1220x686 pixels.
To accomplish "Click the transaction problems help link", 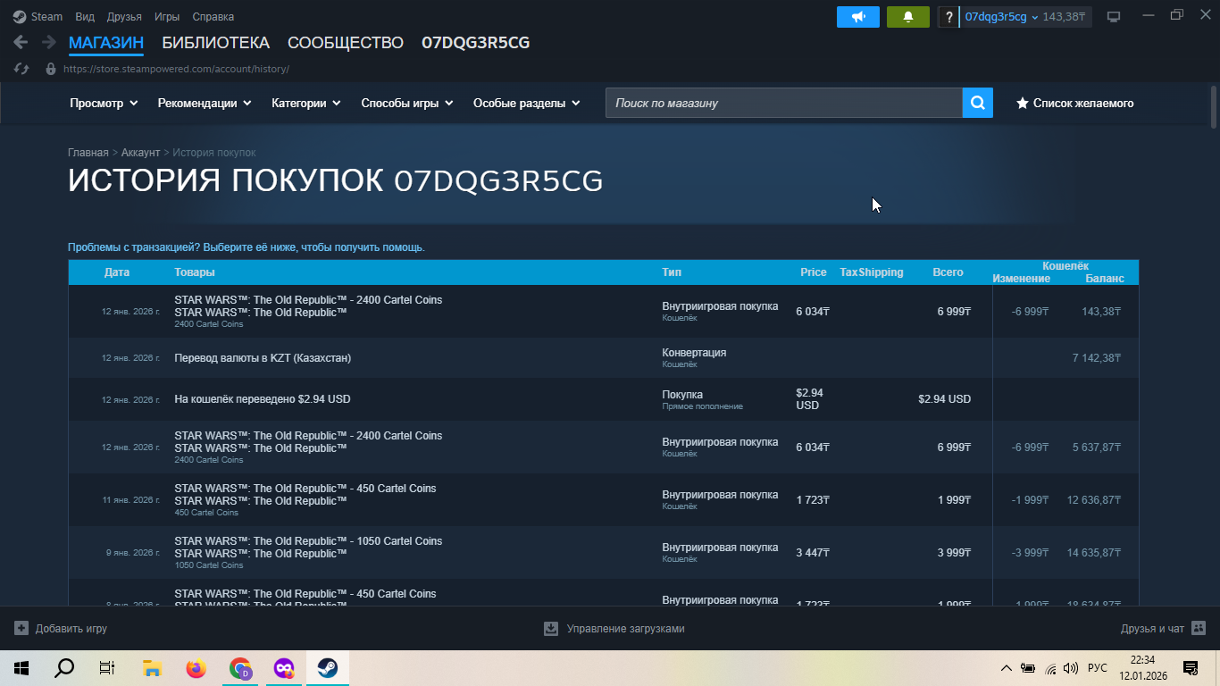I will pos(247,247).
